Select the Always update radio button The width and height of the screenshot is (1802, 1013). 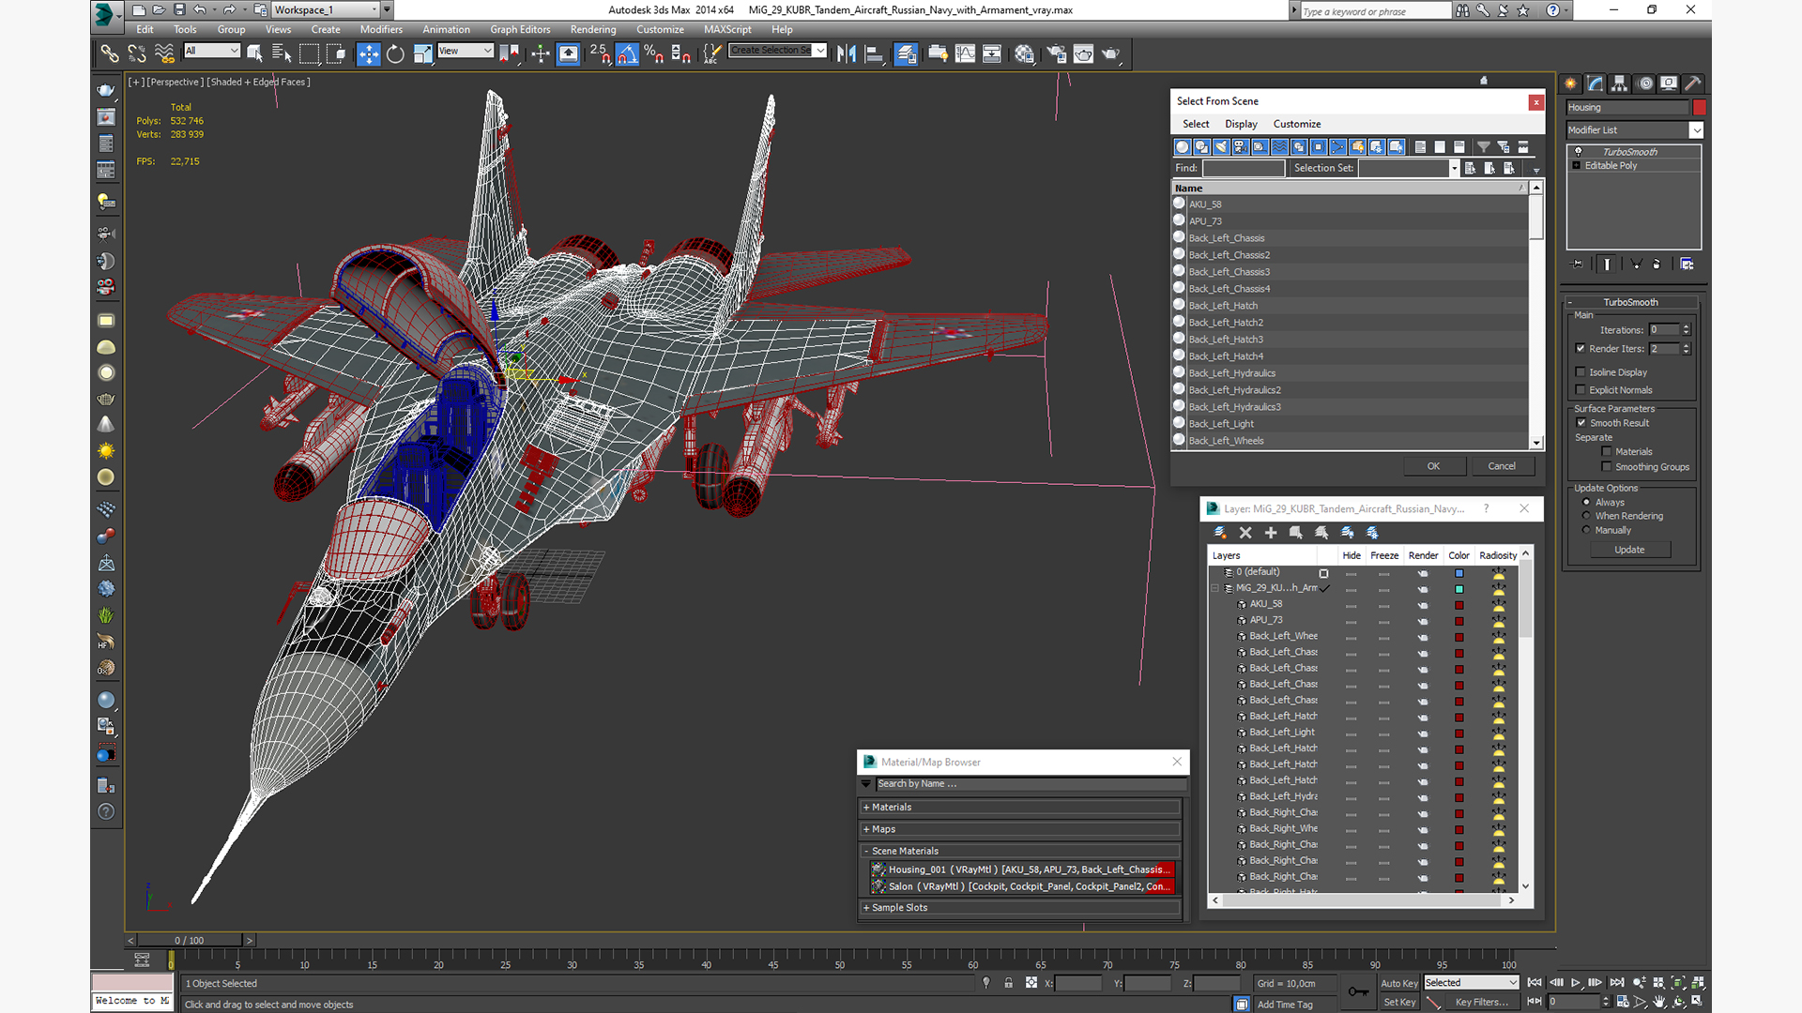[x=1587, y=503]
